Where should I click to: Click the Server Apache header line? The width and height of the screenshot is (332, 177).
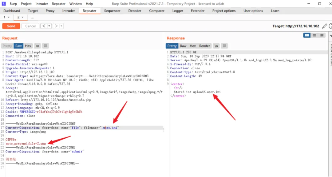point(241,60)
